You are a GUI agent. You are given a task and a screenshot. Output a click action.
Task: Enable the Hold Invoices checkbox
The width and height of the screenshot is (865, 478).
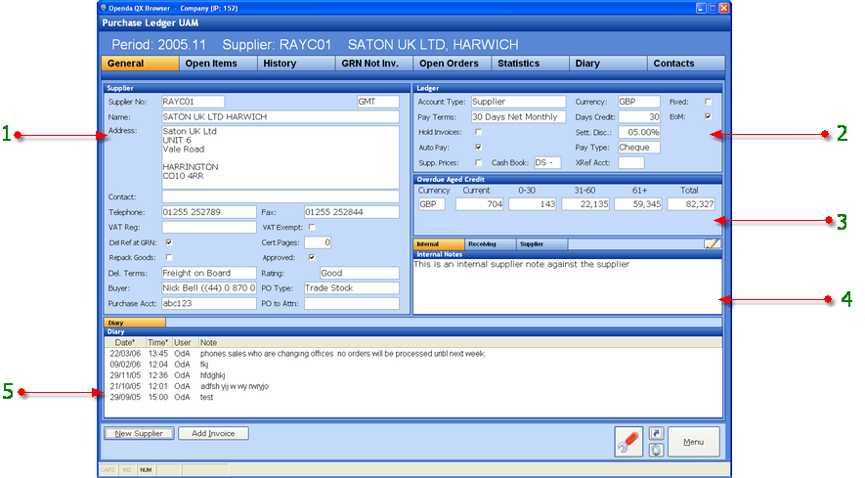point(478,132)
